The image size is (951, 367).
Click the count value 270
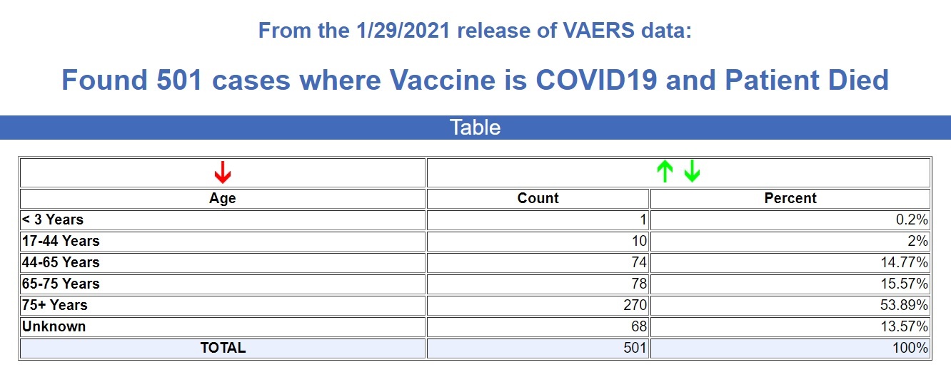[x=634, y=305]
